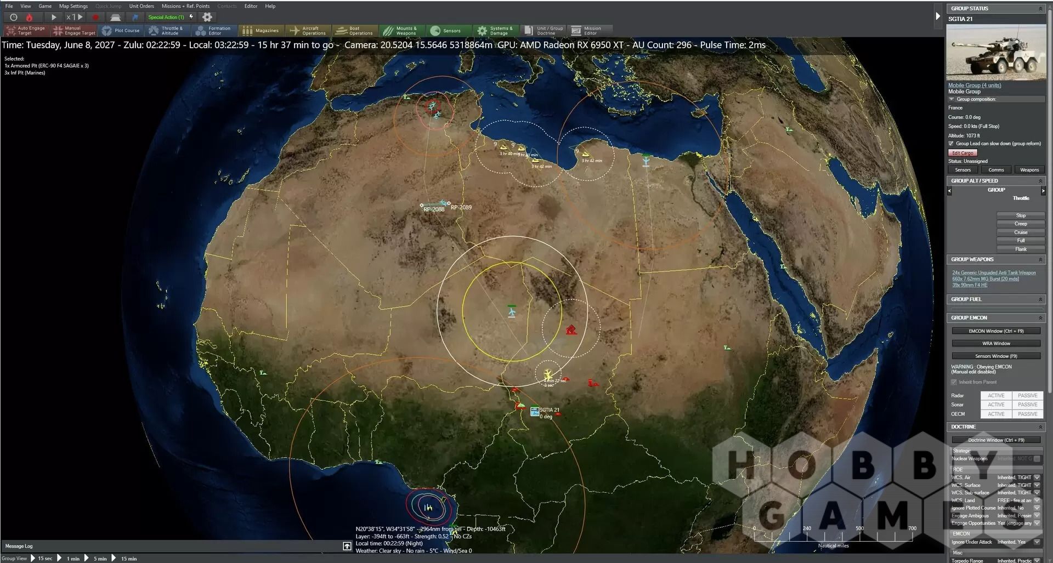Open Aircraft Operations
Image resolution: width=1053 pixels, height=563 pixels.
(309, 31)
